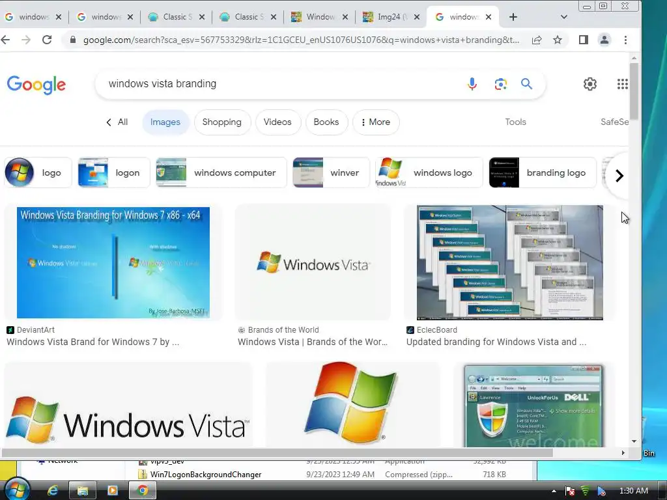
Task: Click the 1:30 AM taskbar clock
Action: (x=633, y=491)
